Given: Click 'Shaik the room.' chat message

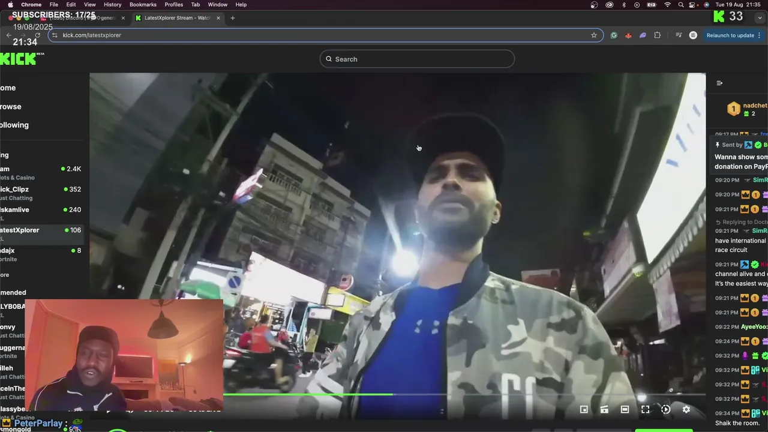Looking at the screenshot, I should (737, 423).
